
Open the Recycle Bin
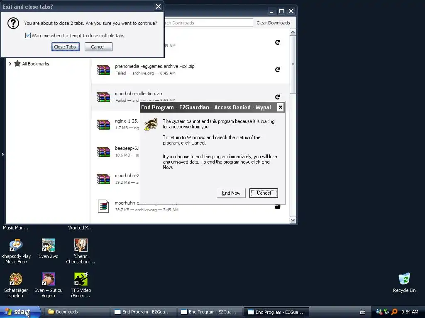click(404, 279)
